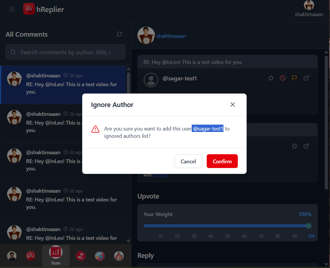Click the shaktimaaan username in header

(309, 14)
